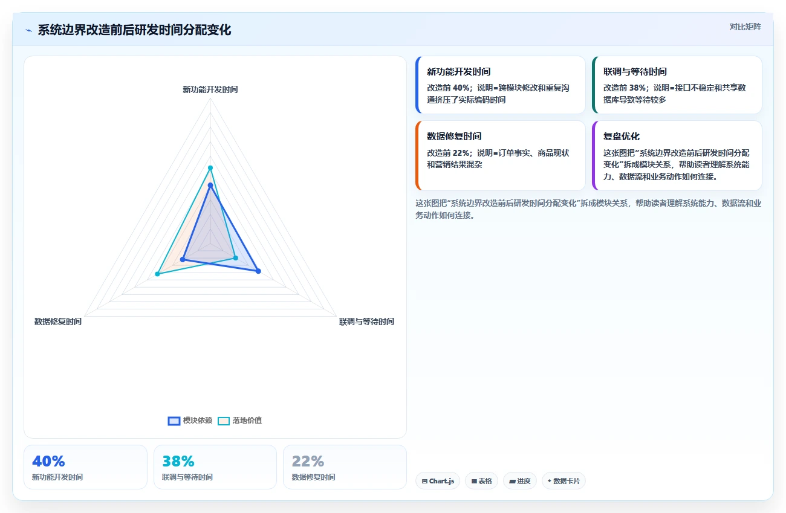Screen dimensions: 786x513
Task: Click the dark blue data point at top
Action: tap(210, 185)
